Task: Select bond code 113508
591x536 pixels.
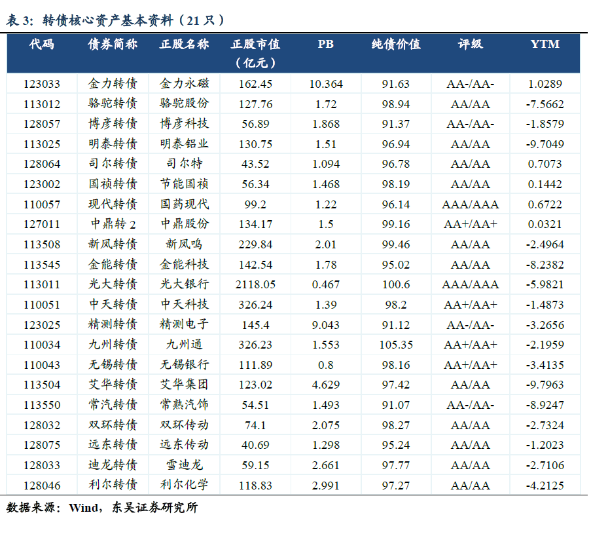Action: click(42, 244)
